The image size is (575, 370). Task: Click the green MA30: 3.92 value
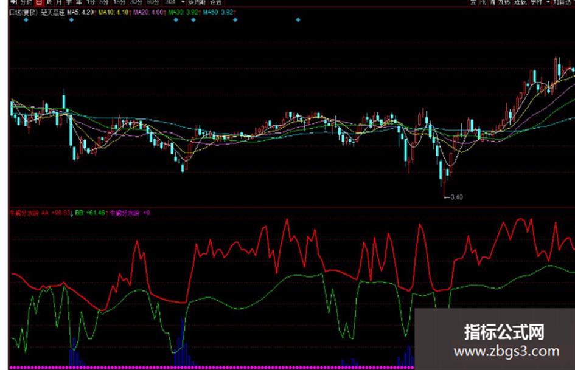183,12
